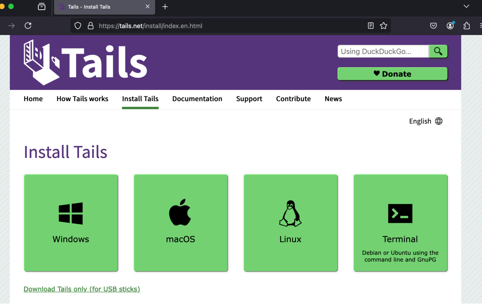Open the Terminal install instructions for Debian

[x=400, y=223]
